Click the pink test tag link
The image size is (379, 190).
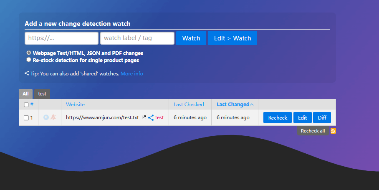pyautogui.click(x=159, y=117)
